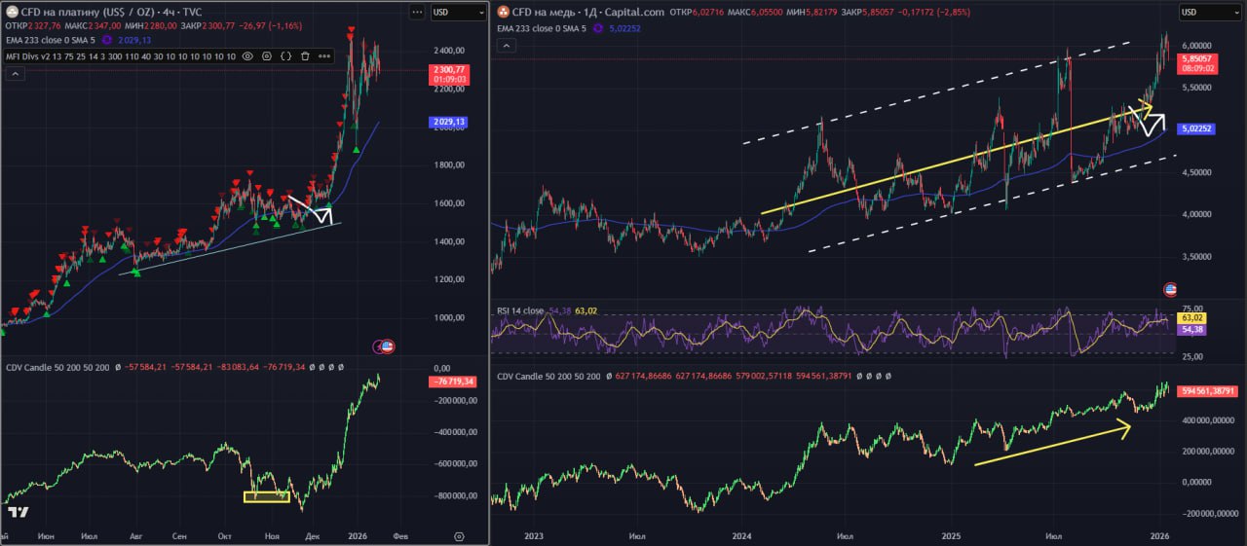Click US flag event icon on platinum chart
Viewport: 1247px width, 546px height.
tap(386, 346)
